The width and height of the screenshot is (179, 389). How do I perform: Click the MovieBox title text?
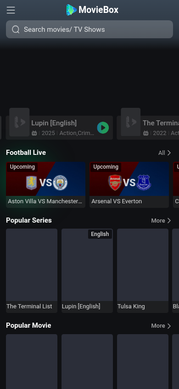pyautogui.click(x=99, y=10)
